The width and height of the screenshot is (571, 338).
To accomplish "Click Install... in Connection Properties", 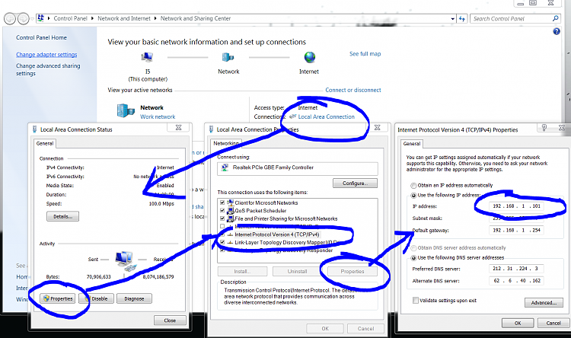I will coord(242,271).
